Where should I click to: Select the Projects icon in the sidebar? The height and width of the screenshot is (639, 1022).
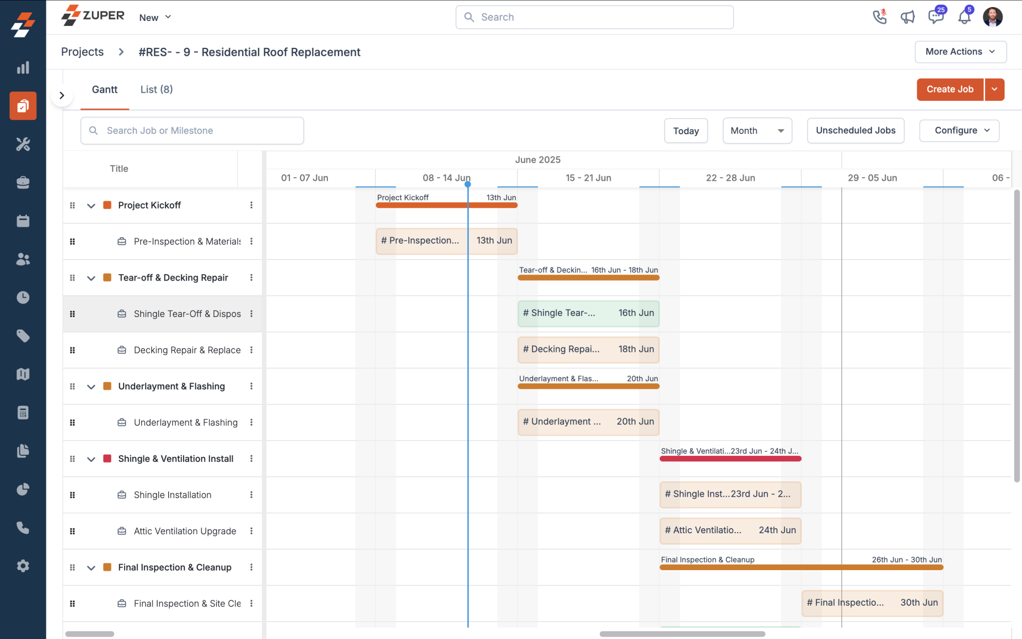[22, 105]
